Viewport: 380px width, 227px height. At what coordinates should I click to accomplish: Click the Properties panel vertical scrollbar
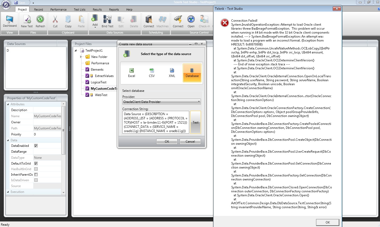(63, 130)
